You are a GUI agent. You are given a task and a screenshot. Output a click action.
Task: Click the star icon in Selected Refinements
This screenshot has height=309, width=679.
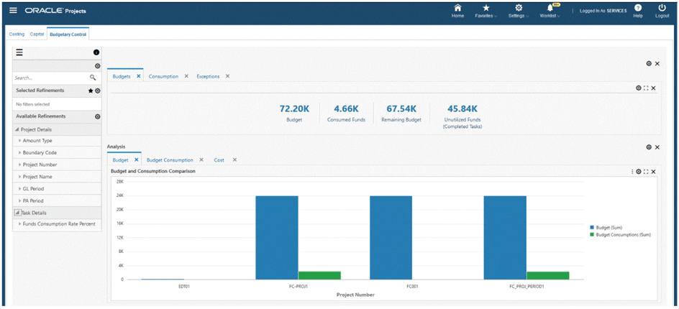(x=91, y=91)
